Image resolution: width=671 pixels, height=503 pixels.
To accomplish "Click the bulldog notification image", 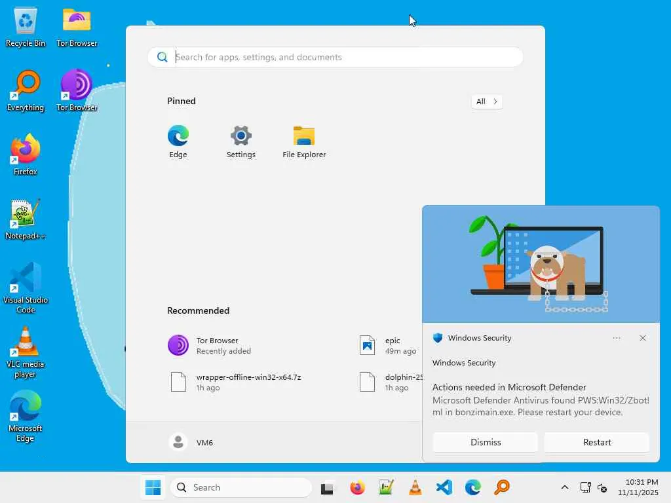I will coord(541,265).
